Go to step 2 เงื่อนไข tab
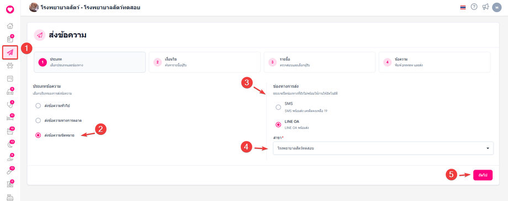Screen dimensions: 508x201 click(204, 62)
